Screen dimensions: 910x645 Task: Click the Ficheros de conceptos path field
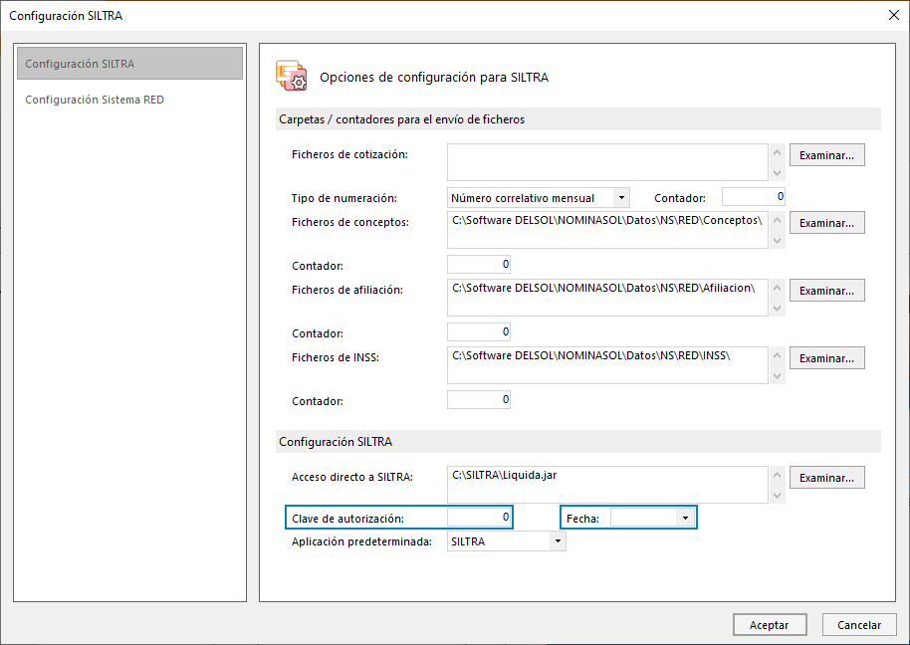click(x=607, y=230)
